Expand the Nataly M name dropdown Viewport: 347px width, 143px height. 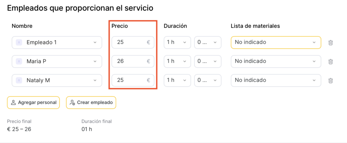(95, 80)
